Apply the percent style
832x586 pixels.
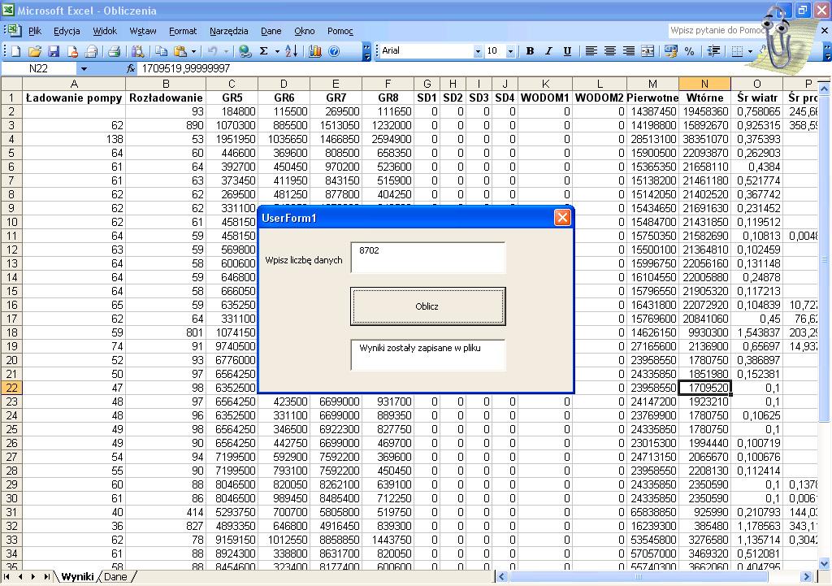click(x=689, y=51)
